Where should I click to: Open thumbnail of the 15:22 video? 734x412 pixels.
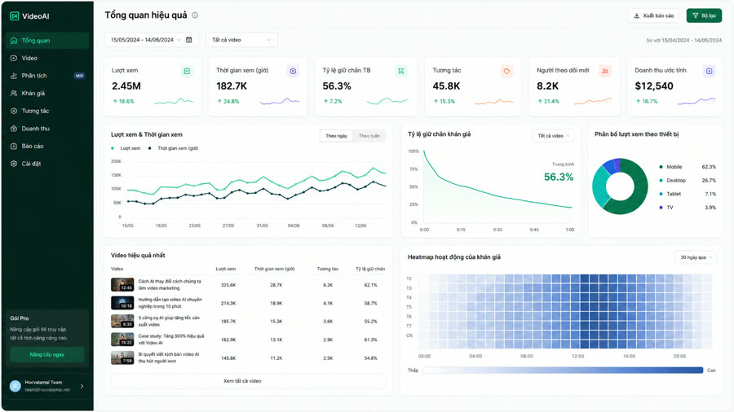(x=122, y=340)
